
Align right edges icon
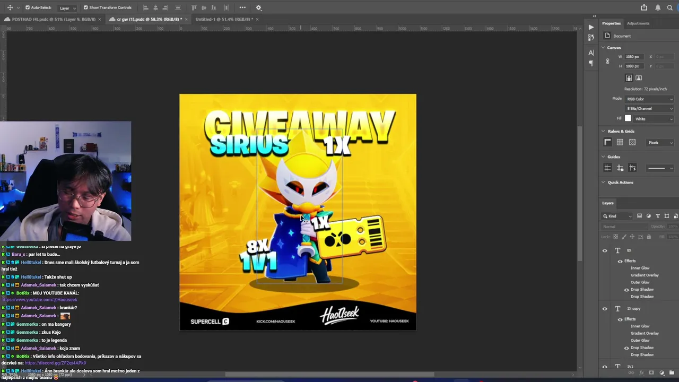pyautogui.click(x=166, y=7)
